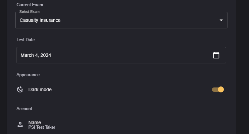
Task: Click the PSI Test Taker name
Action: point(42,127)
